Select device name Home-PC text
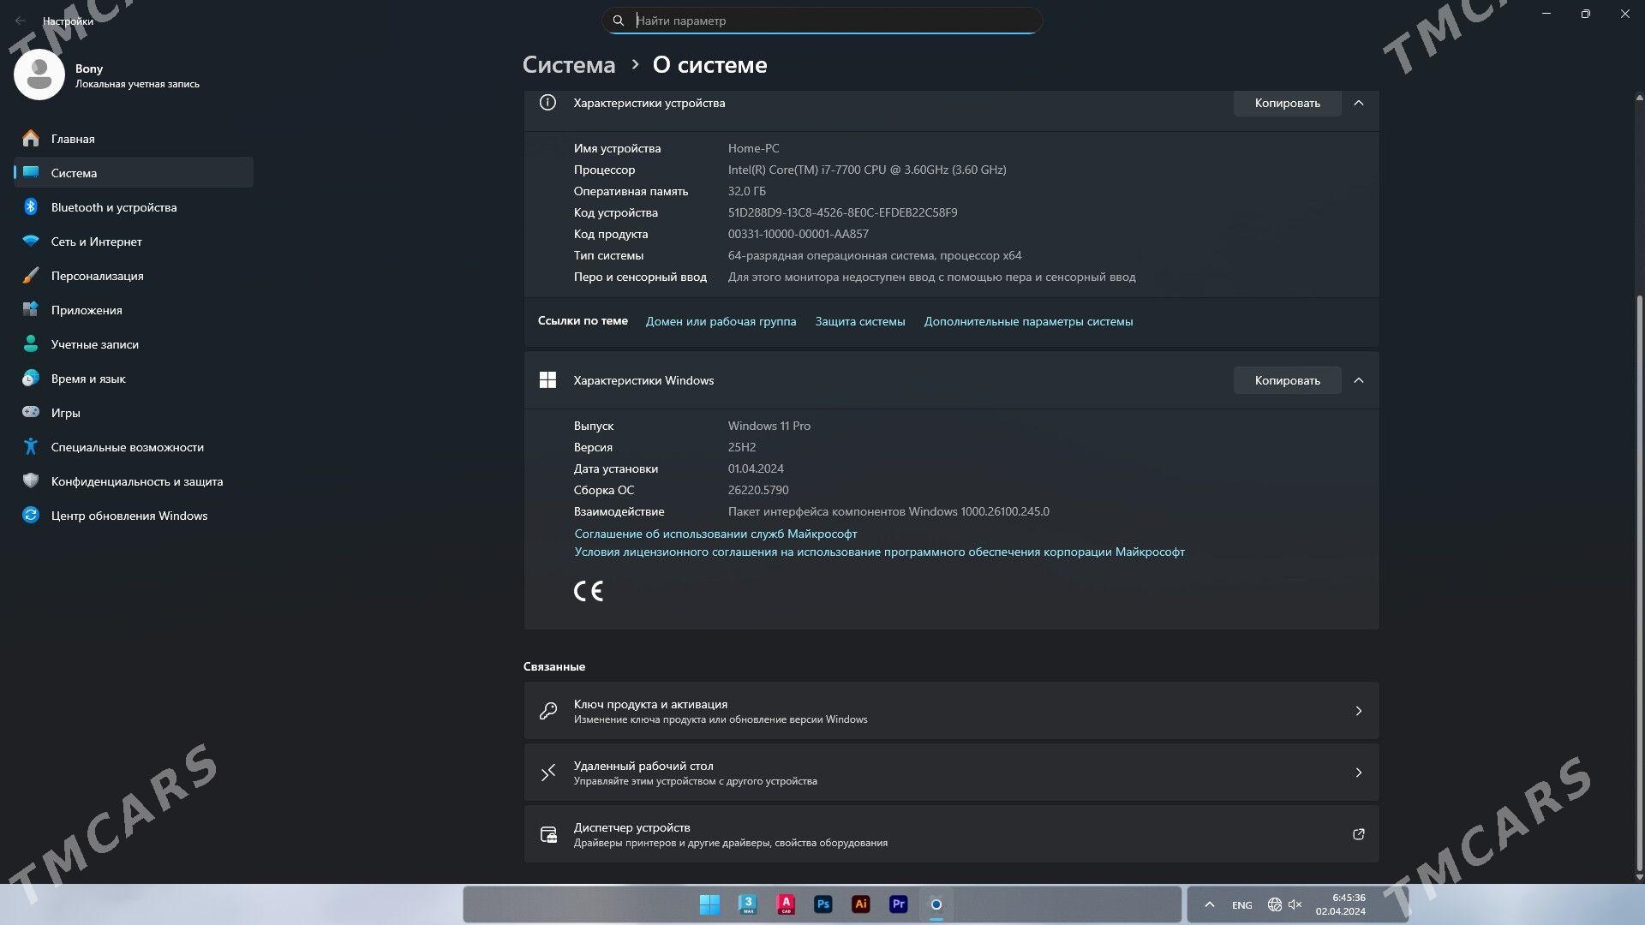Image resolution: width=1645 pixels, height=925 pixels. point(753,148)
